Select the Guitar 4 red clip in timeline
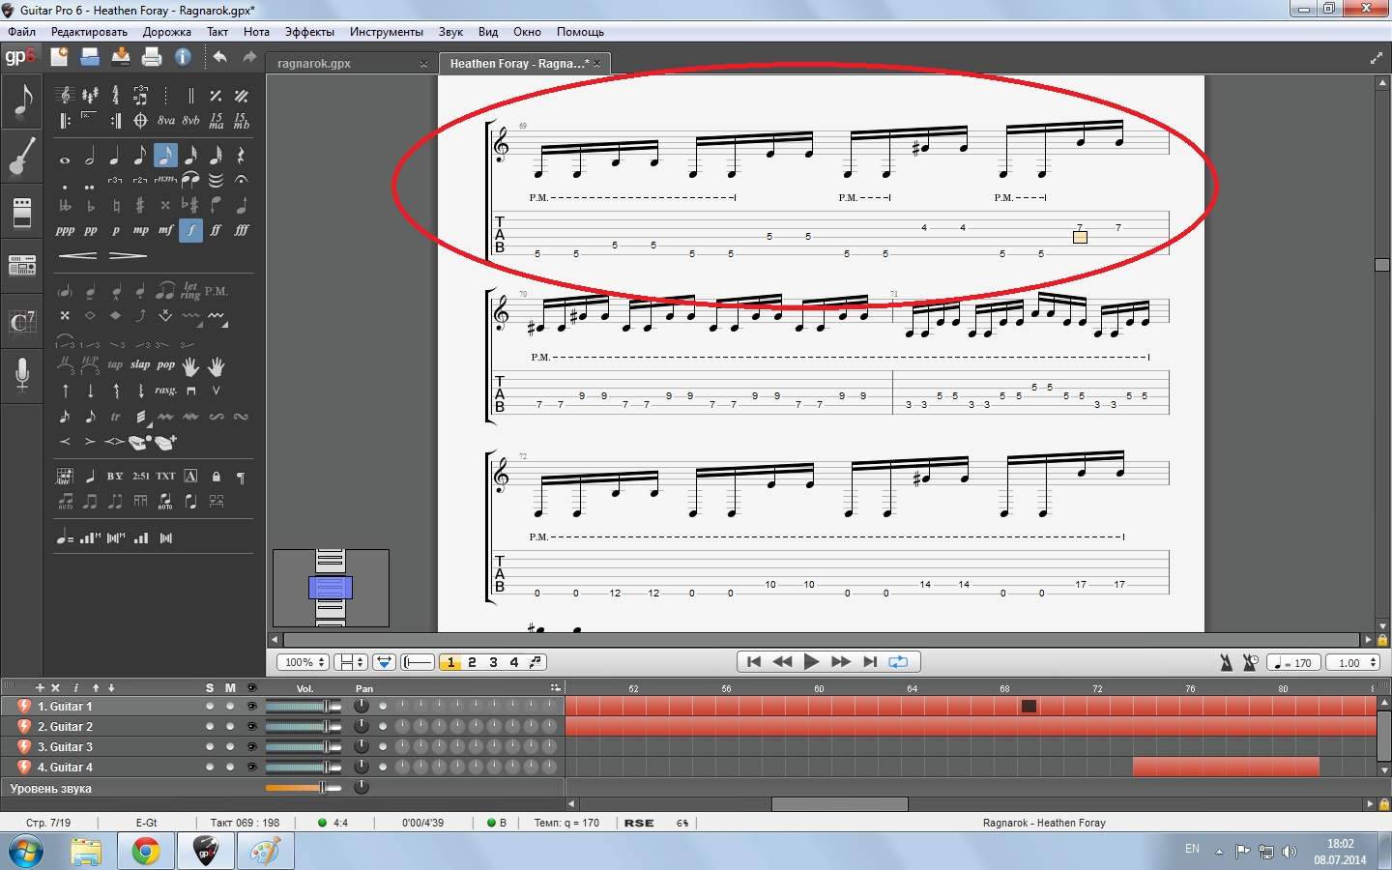Viewport: 1392px width, 870px height. [x=1226, y=768]
